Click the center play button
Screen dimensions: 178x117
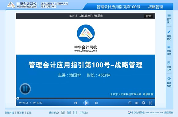(x=86, y=103)
